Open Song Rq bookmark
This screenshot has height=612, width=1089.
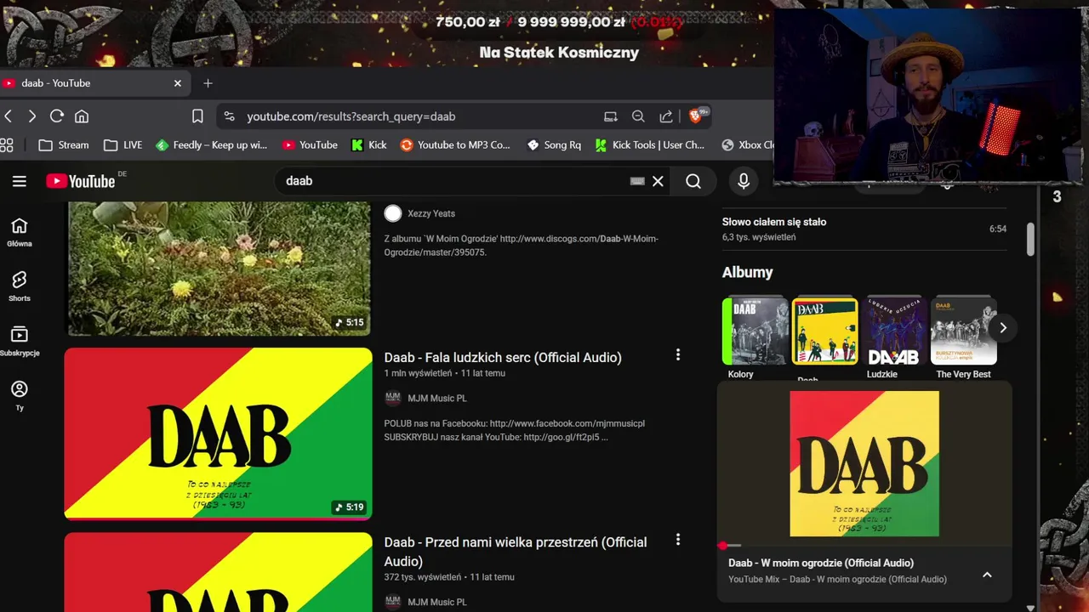click(x=554, y=145)
